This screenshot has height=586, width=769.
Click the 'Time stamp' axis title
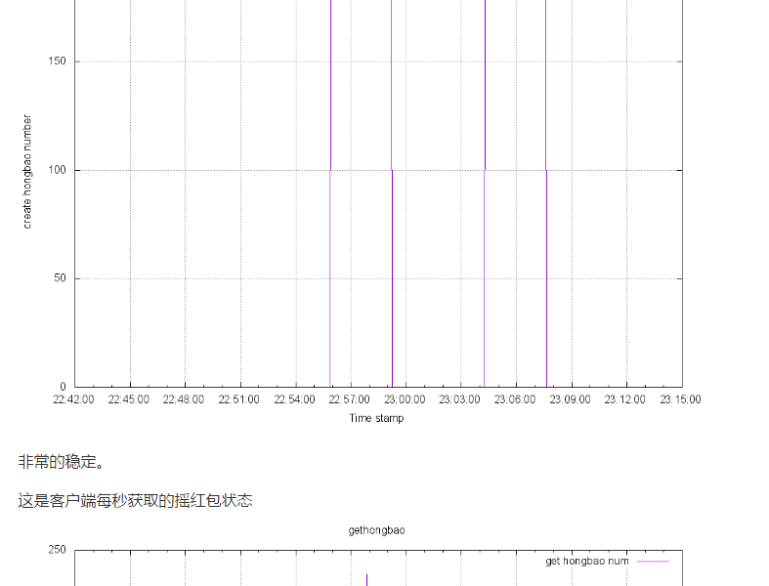[376, 418]
